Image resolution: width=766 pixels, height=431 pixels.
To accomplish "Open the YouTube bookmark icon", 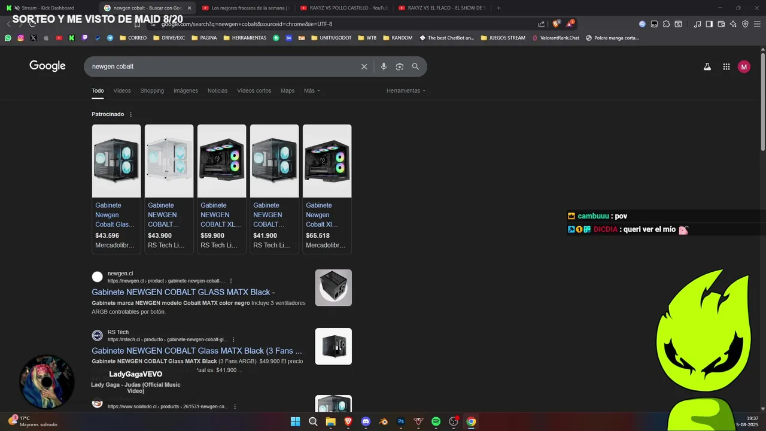I will [59, 38].
